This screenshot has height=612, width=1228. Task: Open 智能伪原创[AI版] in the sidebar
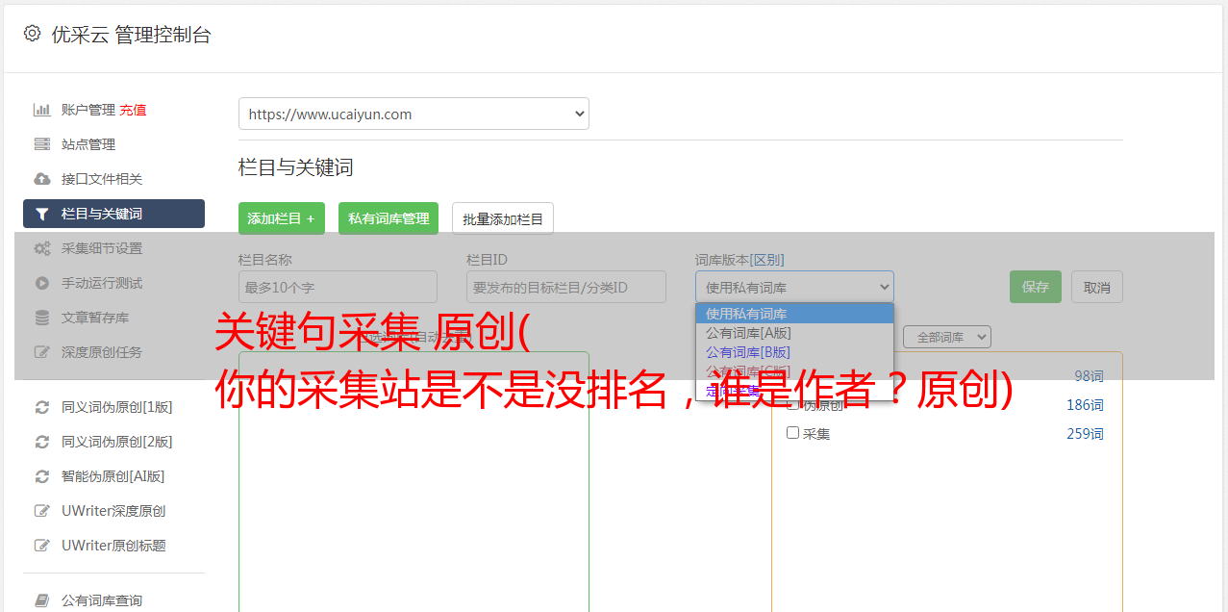tap(113, 476)
